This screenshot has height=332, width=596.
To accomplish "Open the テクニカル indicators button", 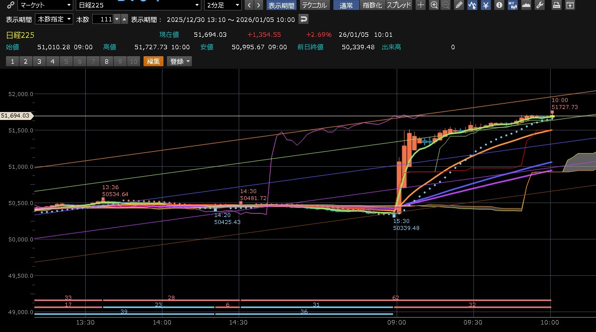I will click(x=314, y=5).
